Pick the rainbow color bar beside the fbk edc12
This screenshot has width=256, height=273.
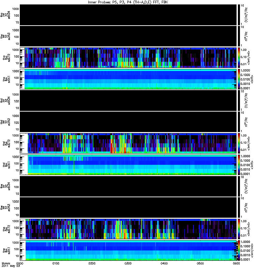click(239, 229)
